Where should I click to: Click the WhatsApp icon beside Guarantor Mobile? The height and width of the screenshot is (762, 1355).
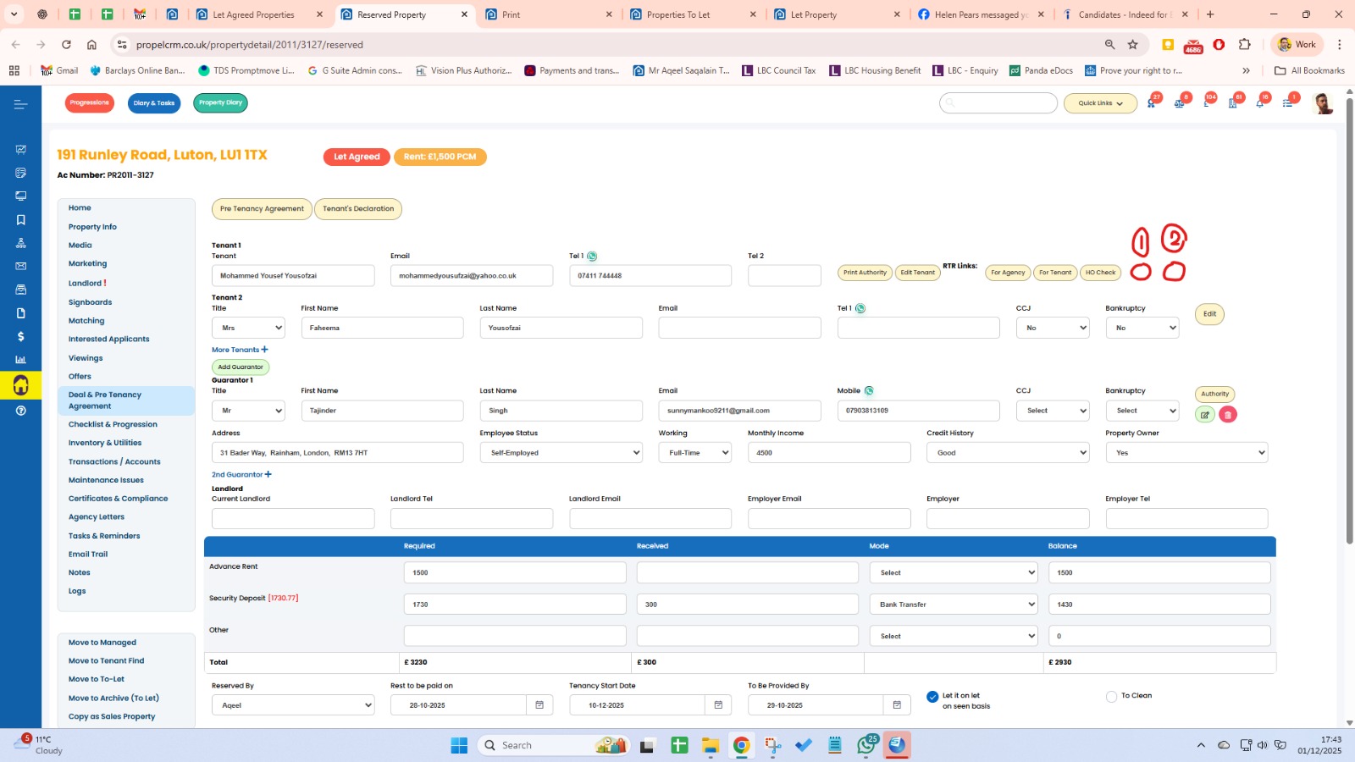point(869,391)
